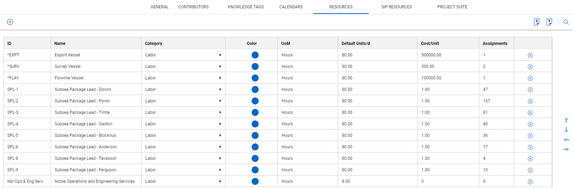Click the move down arrow icon
573x188 pixels.
coord(566,130)
